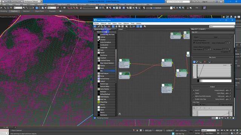Select the Mono color map radio button
Screen dimensions: 241x135
pos(200,105)
